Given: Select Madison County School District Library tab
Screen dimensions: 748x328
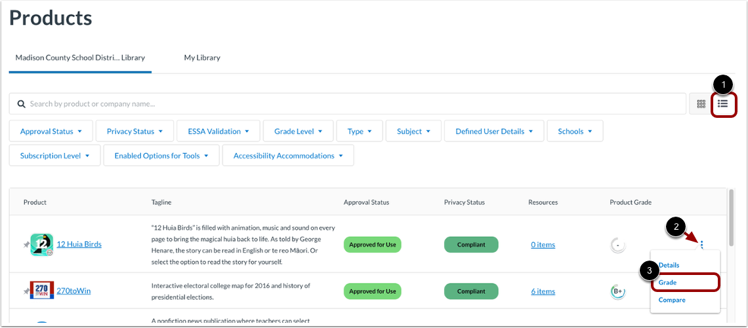Looking at the screenshot, I should (80, 58).
